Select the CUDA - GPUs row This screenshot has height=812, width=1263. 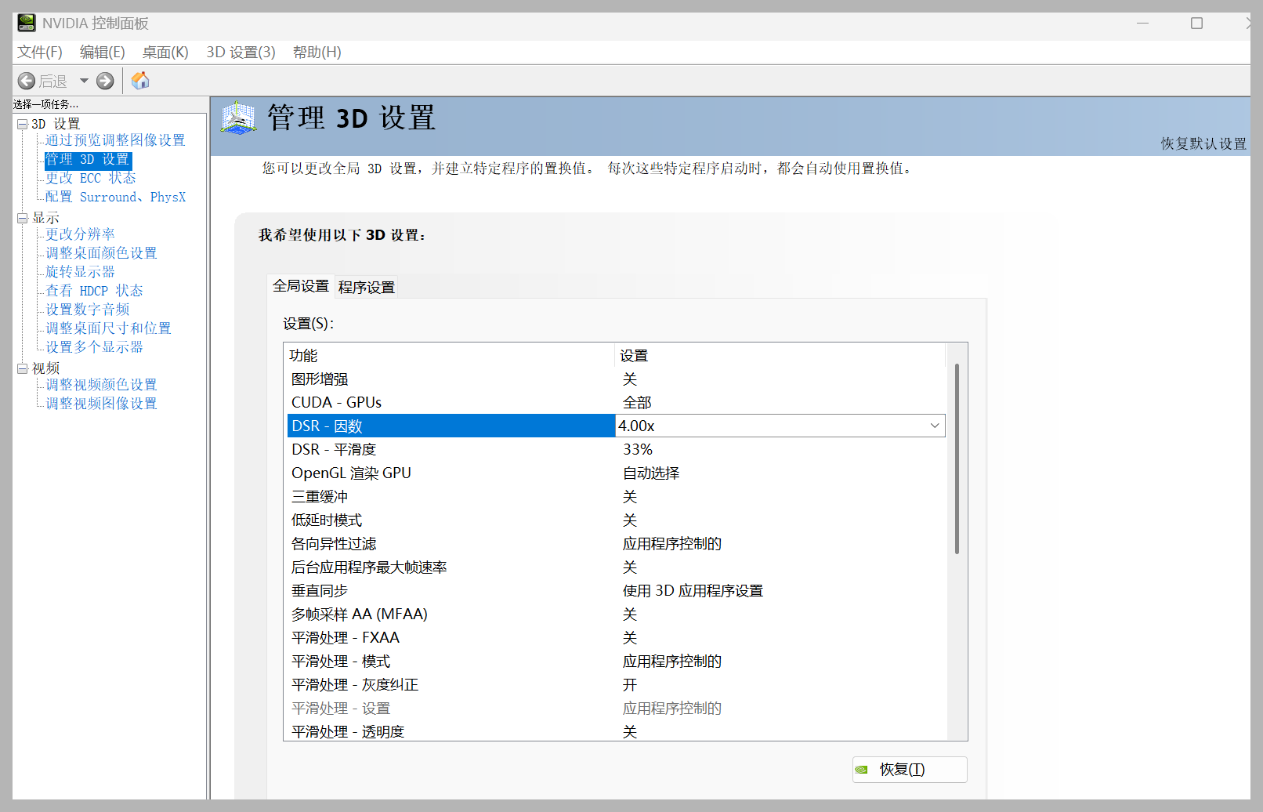[616, 402]
